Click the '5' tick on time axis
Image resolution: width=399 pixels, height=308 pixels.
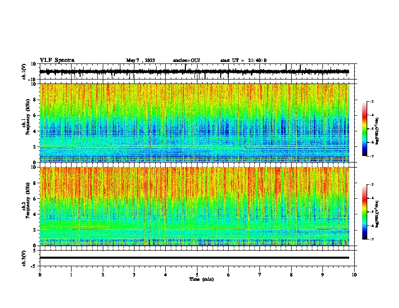click(x=197, y=275)
